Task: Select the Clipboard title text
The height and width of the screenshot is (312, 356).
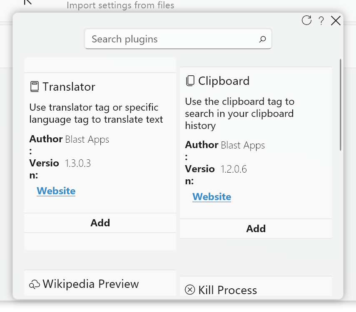Action: click(x=224, y=81)
